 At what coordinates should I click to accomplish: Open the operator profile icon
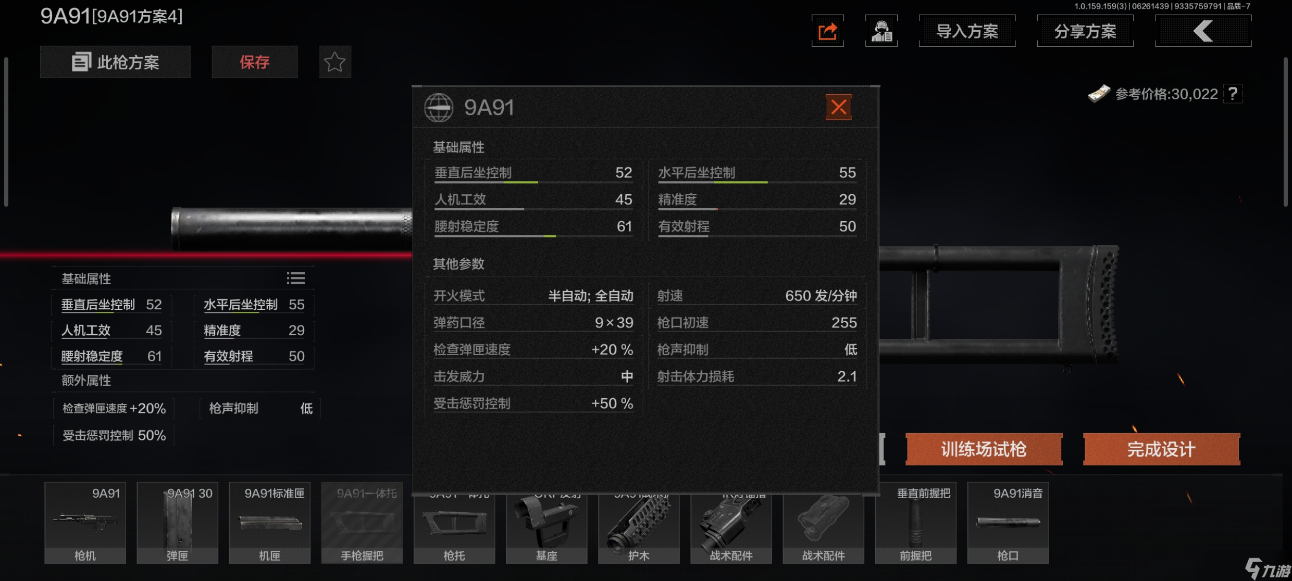click(x=881, y=31)
